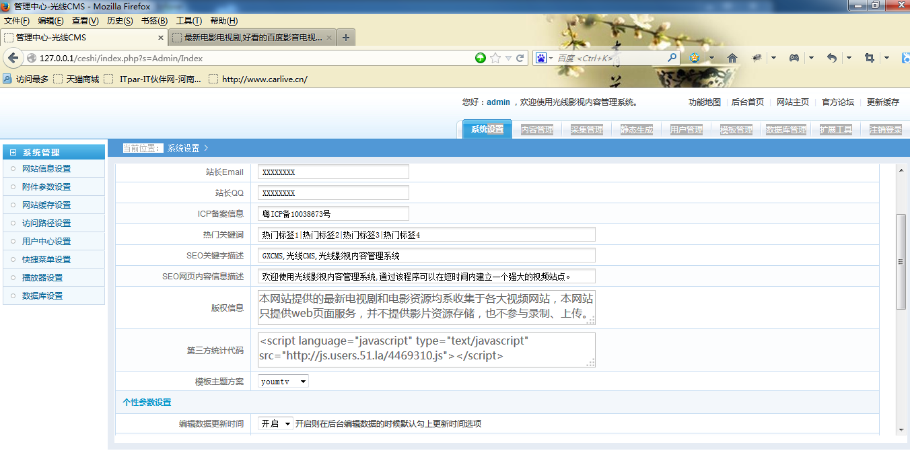Click the blue icon at toolbar end
This screenshot has width=910, height=457.
[x=905, y=58]
